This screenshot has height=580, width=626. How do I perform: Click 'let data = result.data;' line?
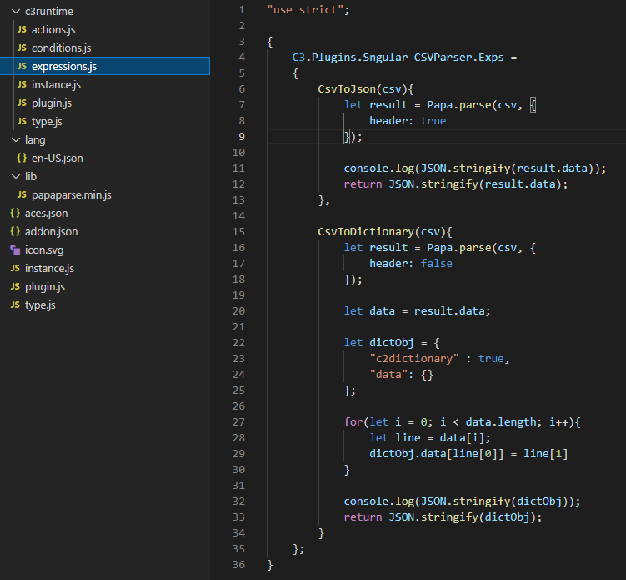coord(418,311)
